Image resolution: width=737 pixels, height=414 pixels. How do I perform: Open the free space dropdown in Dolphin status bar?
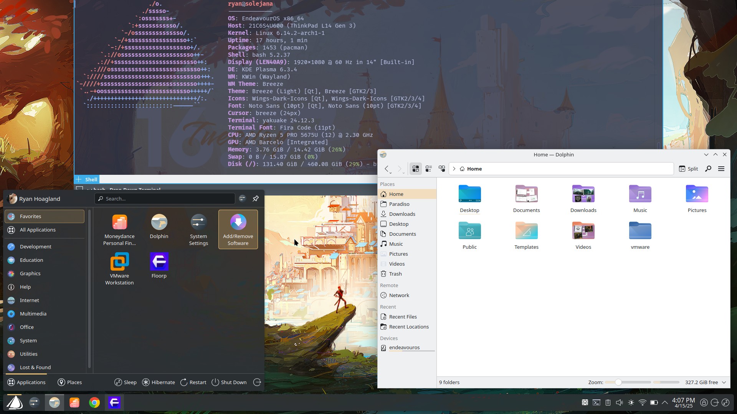click(x=724, y=382)
